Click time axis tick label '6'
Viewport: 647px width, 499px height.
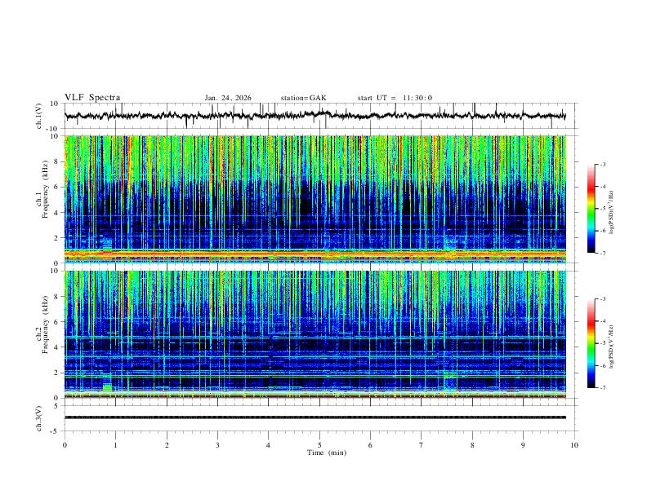click(x=371, y=445)
